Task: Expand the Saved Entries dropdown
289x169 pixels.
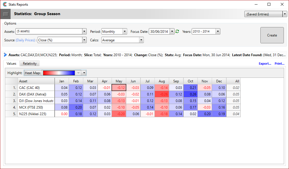Action: 284,14
